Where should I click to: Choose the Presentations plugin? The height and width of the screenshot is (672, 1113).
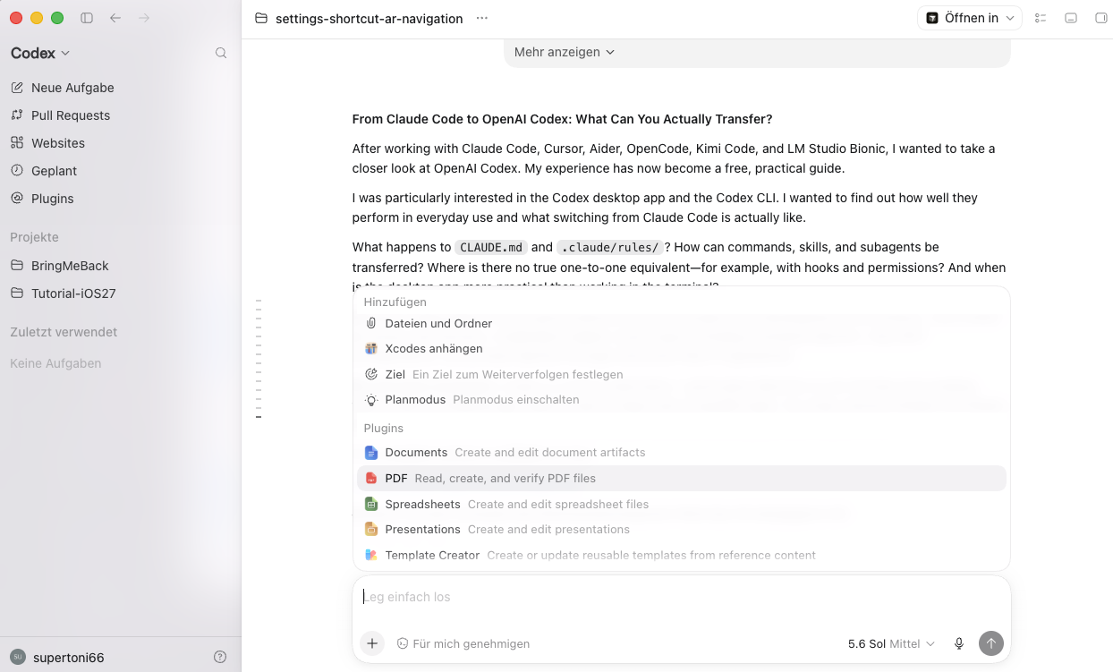click(682, 530)
